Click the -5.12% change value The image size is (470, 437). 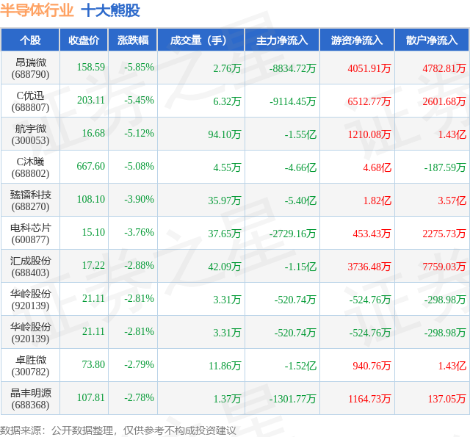(139, 133)
